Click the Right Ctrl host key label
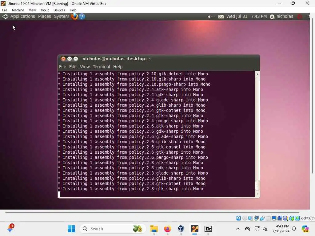Viewport: 315px width, 236px height. pyautogui.click(x=307, y=218)
